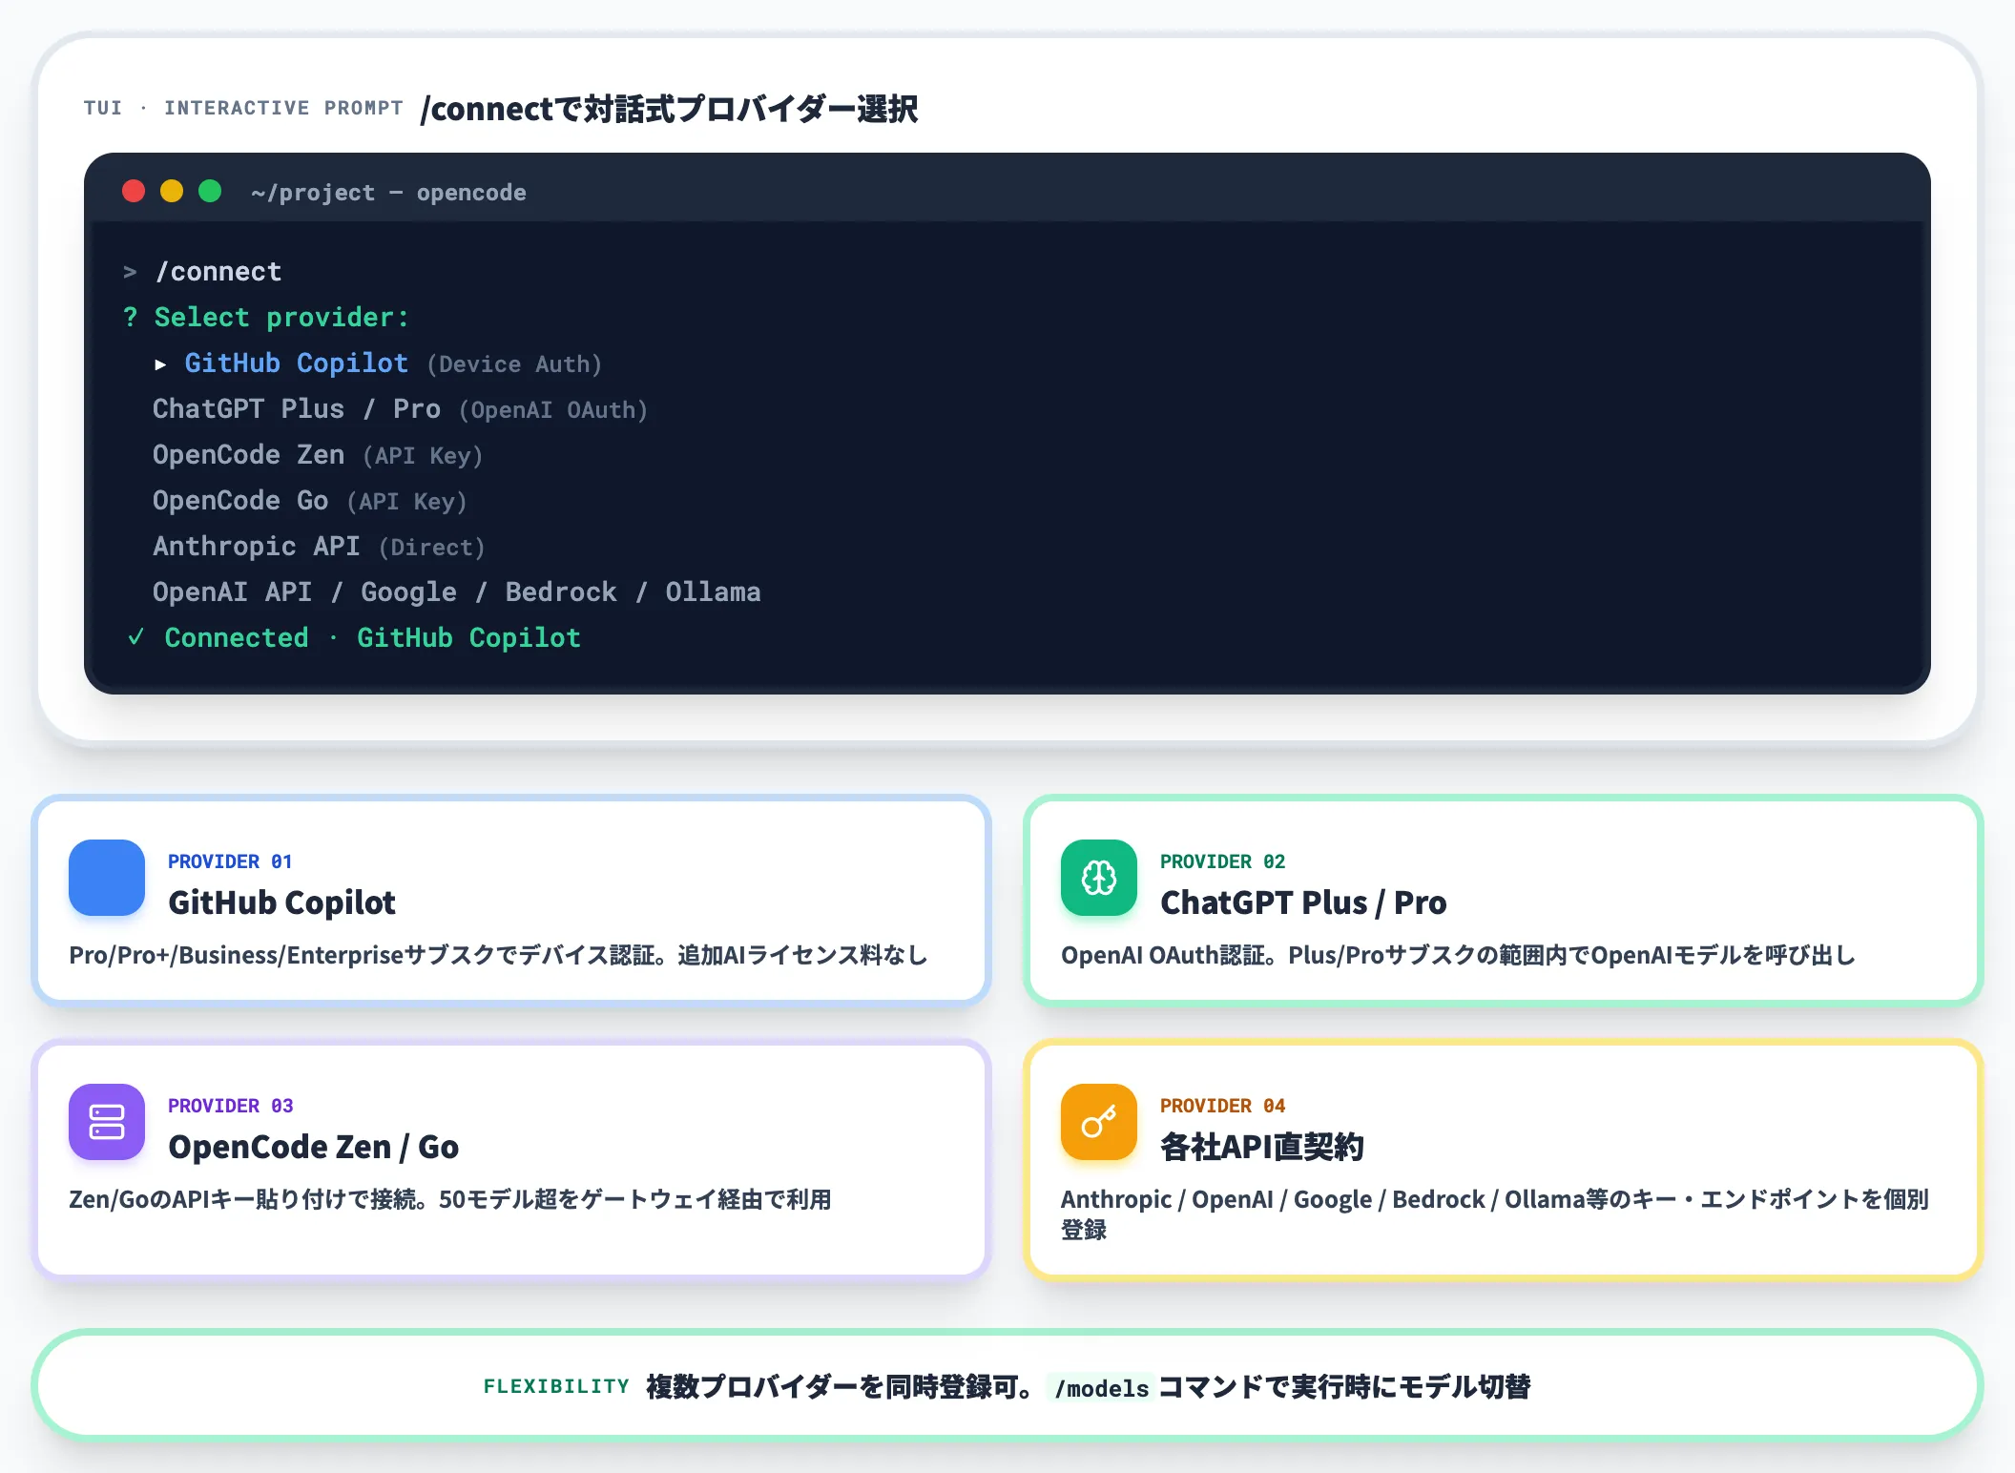Select OpenCode Go in the terminal list
The image size is (2015, 1473).
point(240,501)
